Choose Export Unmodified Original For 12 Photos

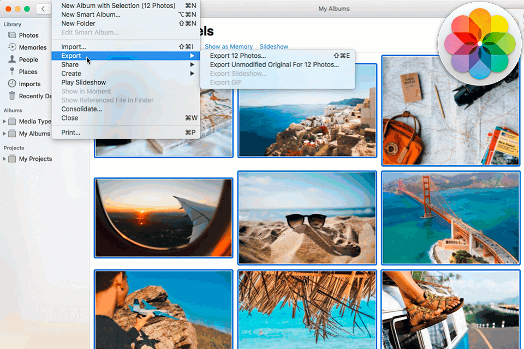point(278,64)
